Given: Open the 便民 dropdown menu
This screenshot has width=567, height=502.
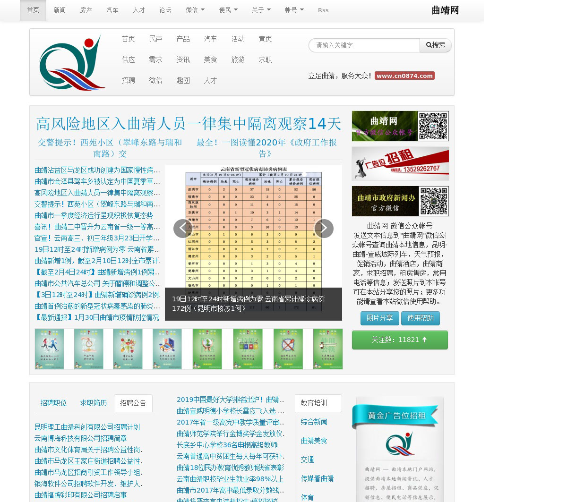Looking at the screenshot, I should [x=228, y=10].
